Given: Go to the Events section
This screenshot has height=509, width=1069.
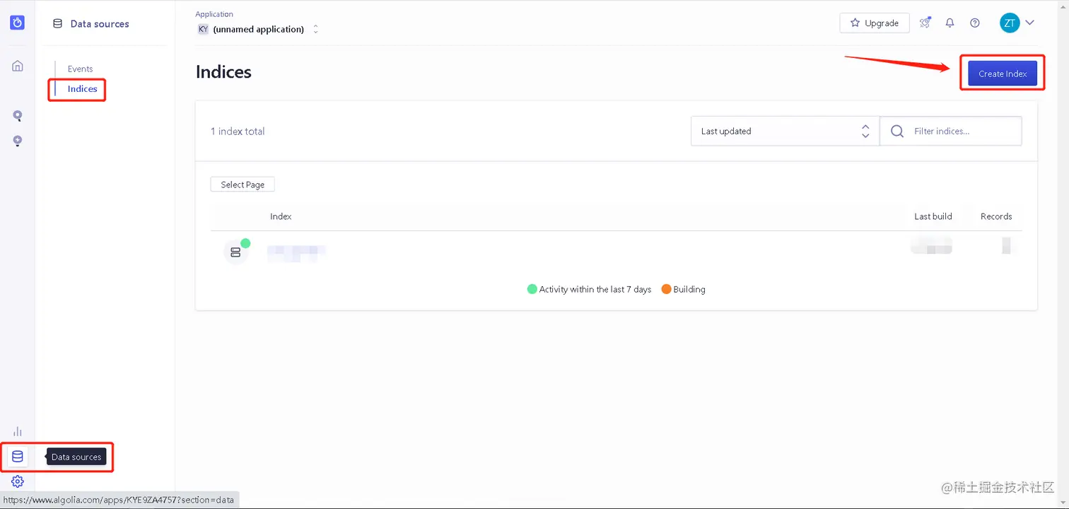Looking at the screenshot, I should tap(81, 69).
